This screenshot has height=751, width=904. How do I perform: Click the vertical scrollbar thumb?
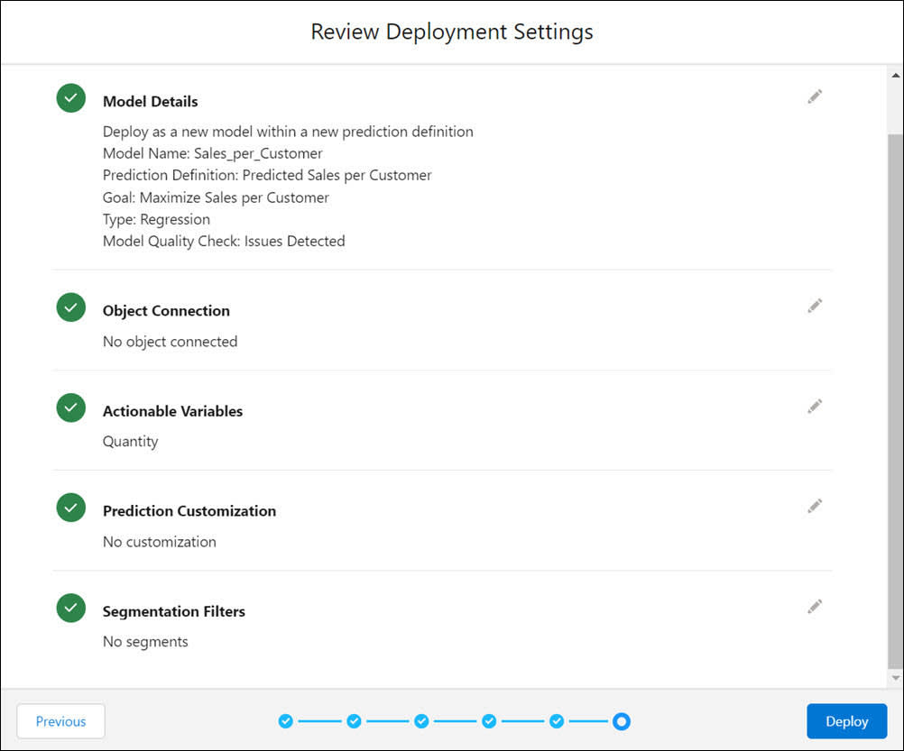pyautogui.click(x=895, y=401)
